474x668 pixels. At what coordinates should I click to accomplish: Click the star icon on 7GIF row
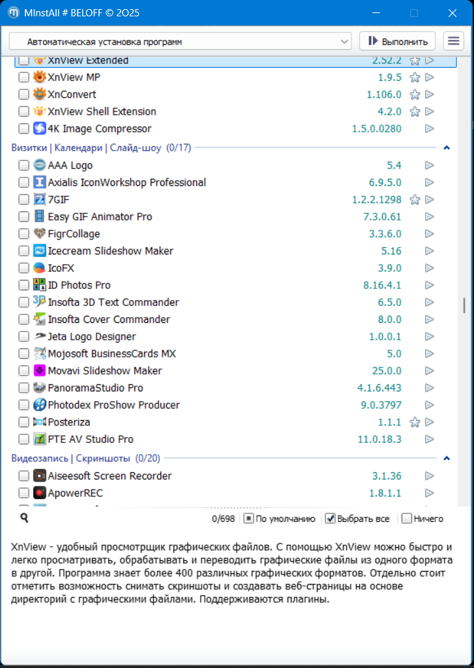(x=414, y=200)
